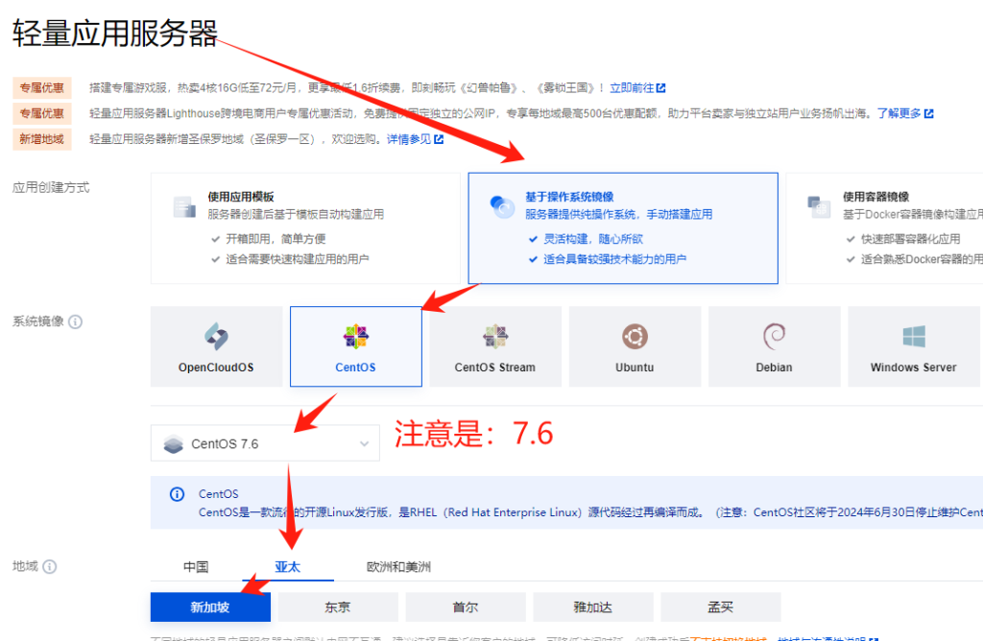Click the 应用创建方式 label
This screenshot has width=983, height=641.
point(51,187)
